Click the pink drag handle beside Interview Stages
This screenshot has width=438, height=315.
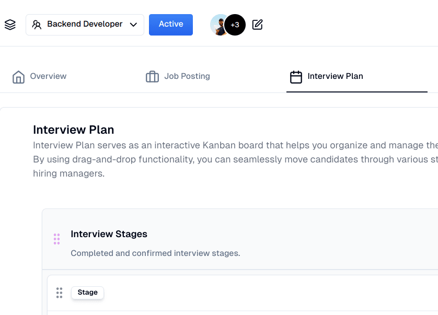(x=56, y=239)
